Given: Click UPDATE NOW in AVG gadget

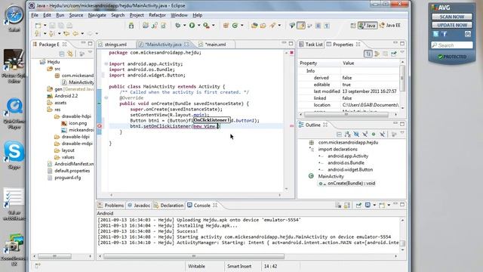Looking at the screenshot, I should coord(451,25).
